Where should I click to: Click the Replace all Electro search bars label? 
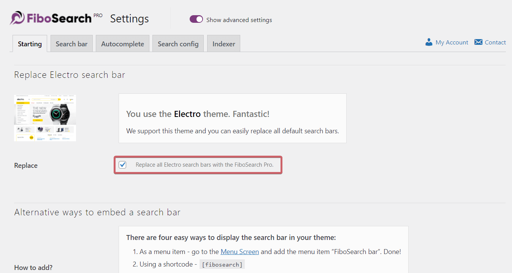coord(204,165)
